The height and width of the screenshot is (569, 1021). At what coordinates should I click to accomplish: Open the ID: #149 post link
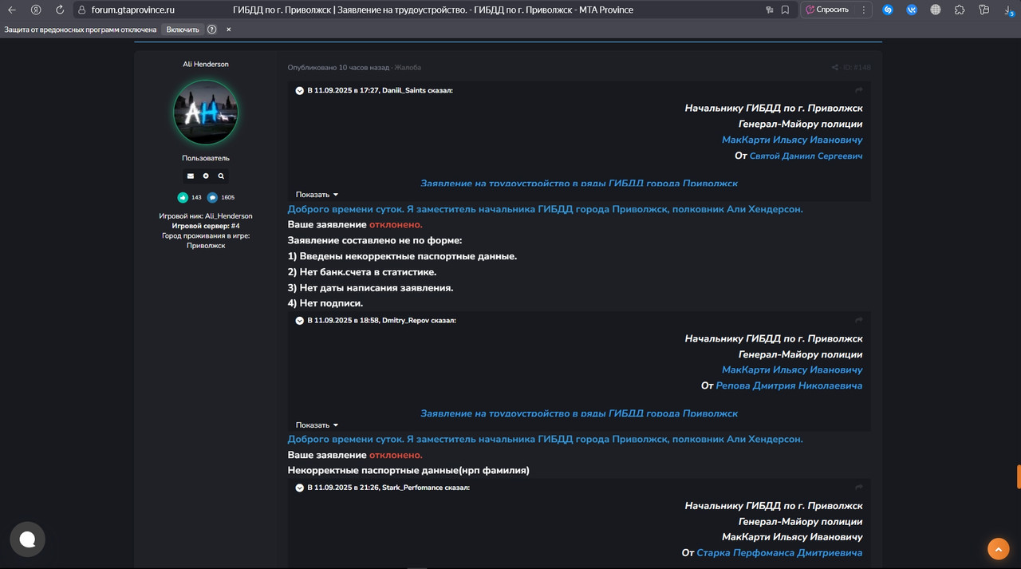pyautogui.click(x=857, y=68)
